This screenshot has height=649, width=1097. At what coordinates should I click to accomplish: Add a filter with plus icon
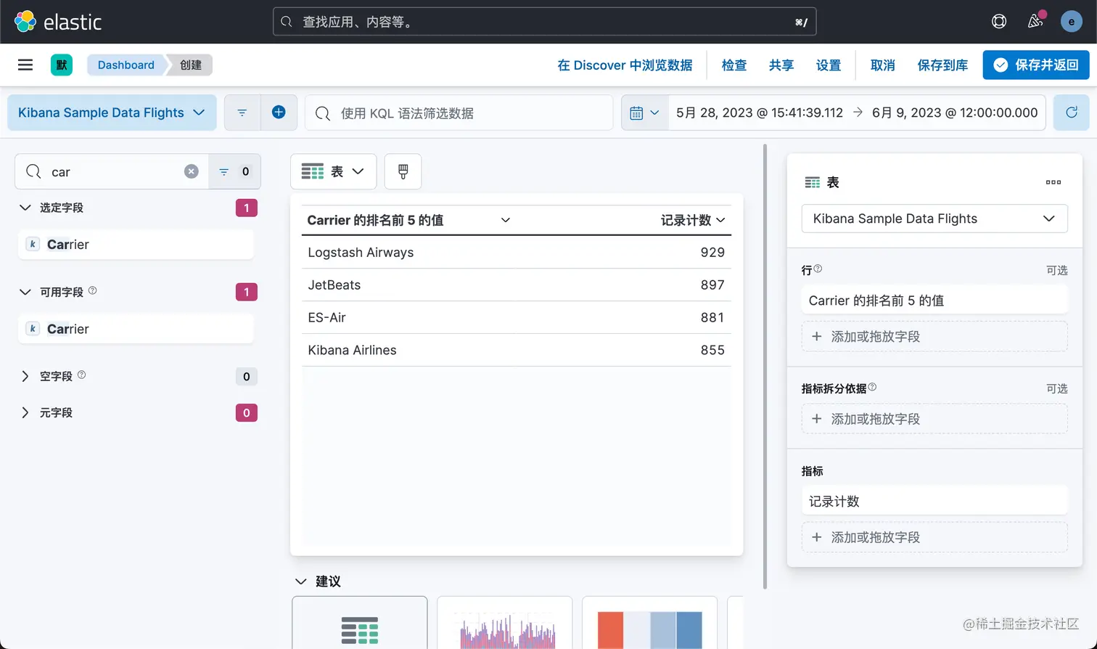(279, 113)
